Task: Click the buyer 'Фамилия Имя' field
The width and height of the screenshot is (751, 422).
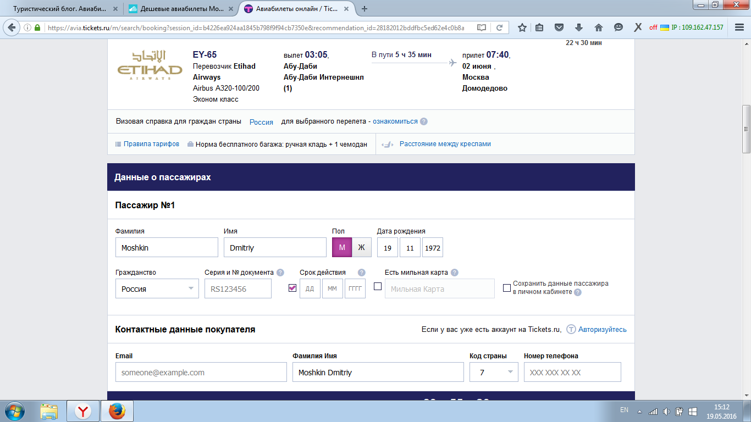Action: (378, 372)
